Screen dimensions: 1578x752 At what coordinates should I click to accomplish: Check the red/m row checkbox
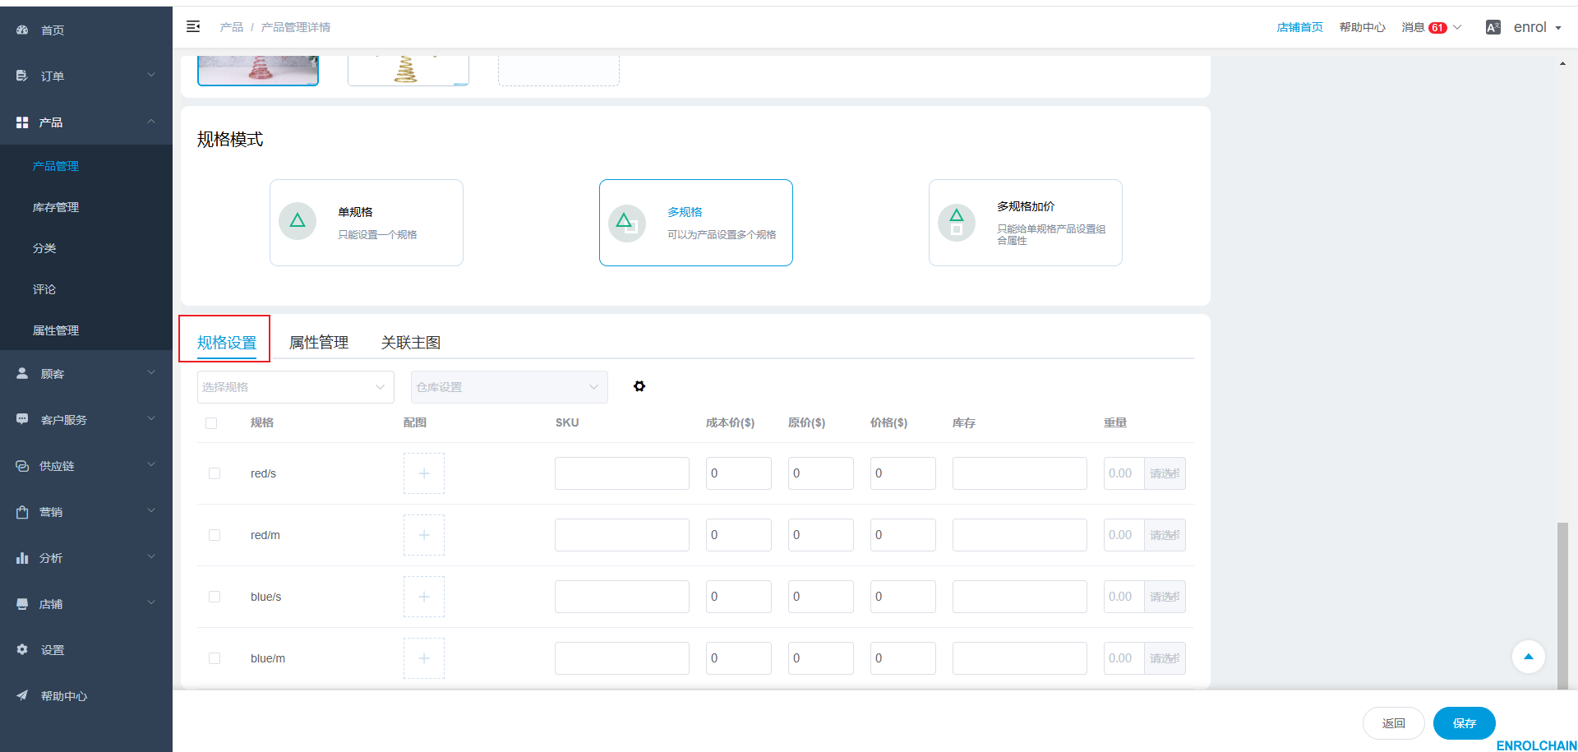tap(215, 535)
